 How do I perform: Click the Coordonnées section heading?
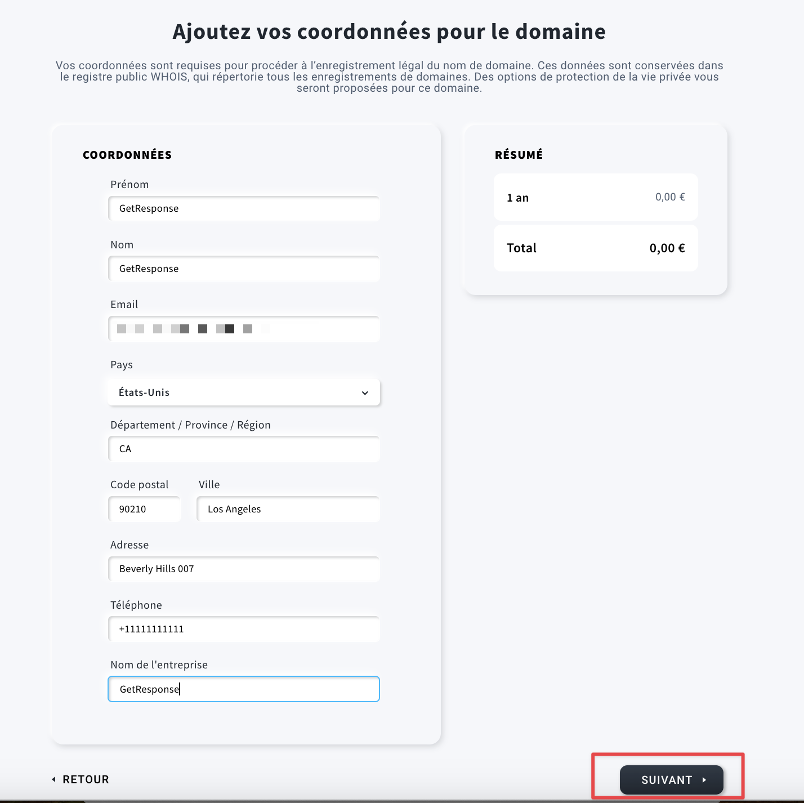coord(127,155)
